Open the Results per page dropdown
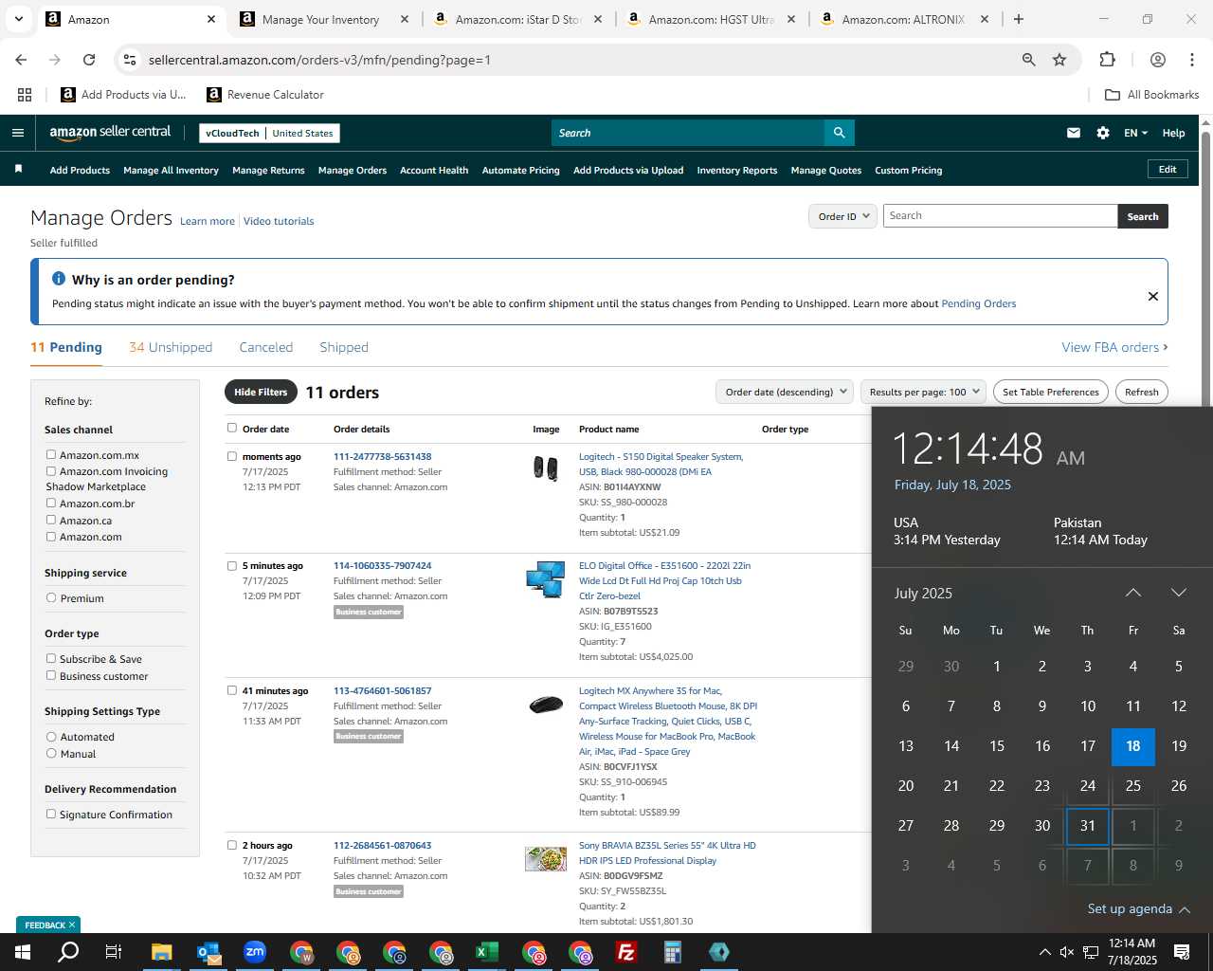Viewport: 1213px width, 971px height. tap(924, 392)
